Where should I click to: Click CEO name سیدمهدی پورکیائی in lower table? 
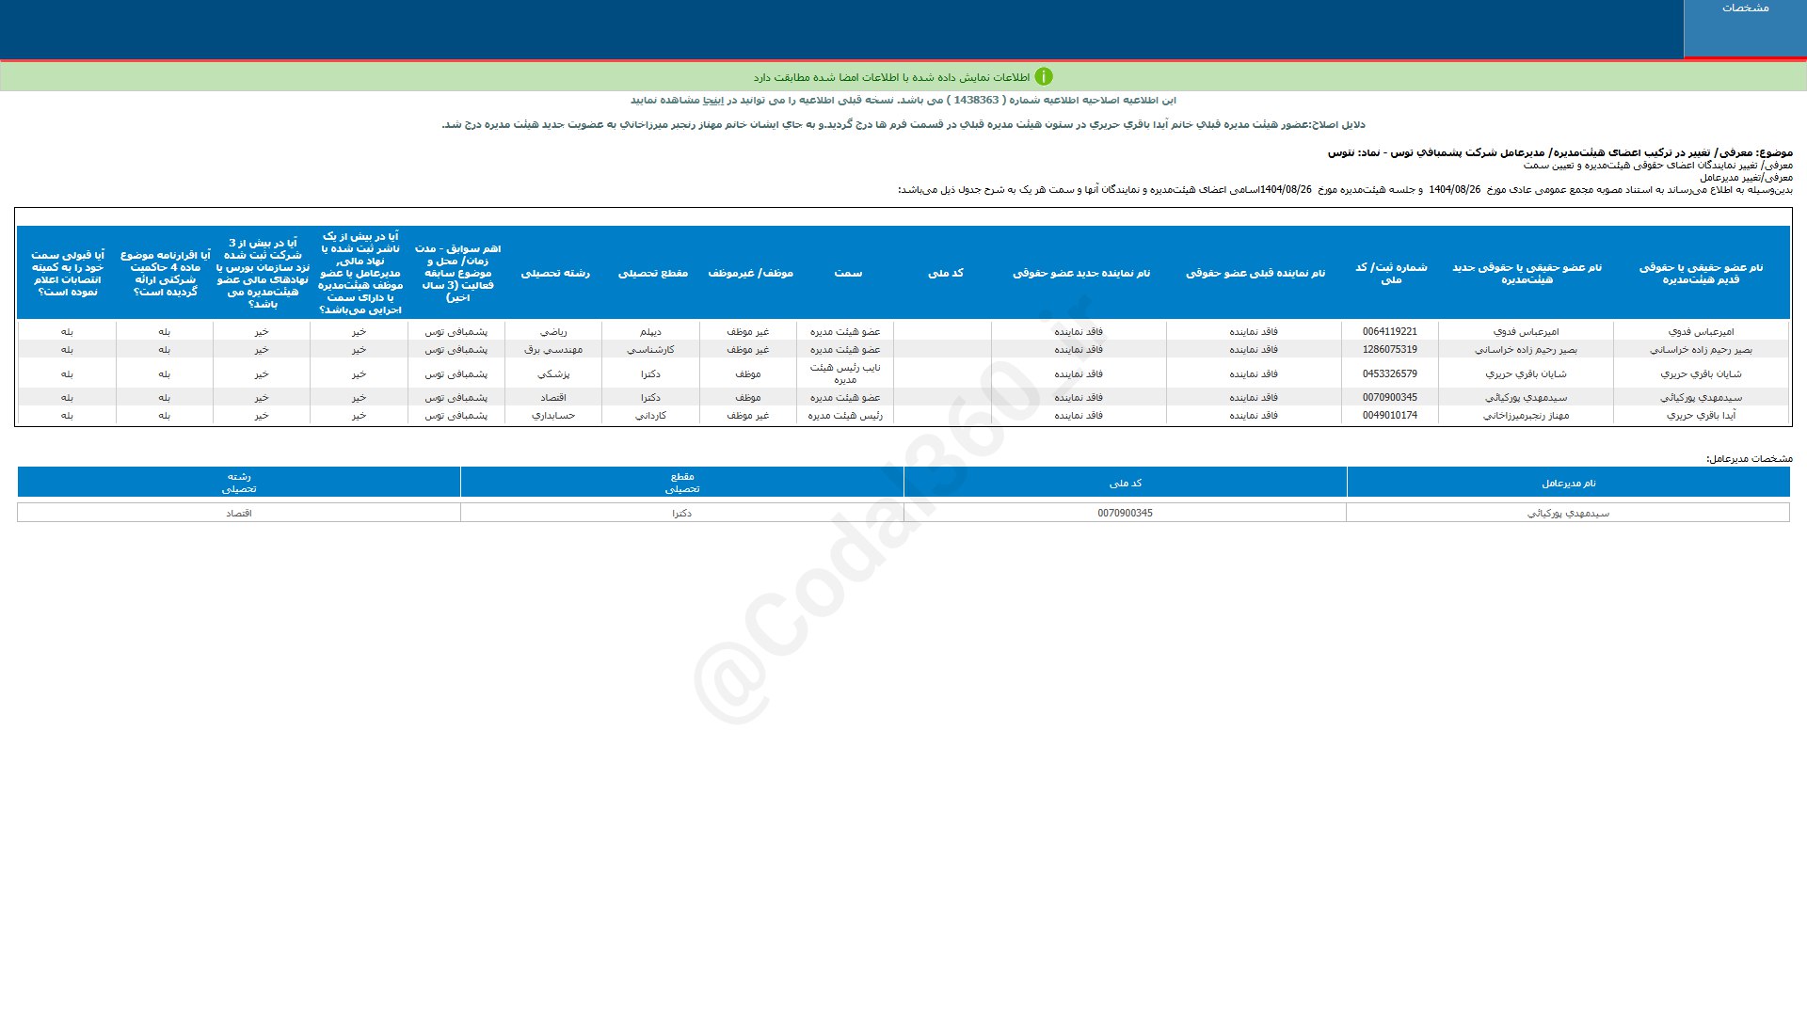[x=1568, y=514]
